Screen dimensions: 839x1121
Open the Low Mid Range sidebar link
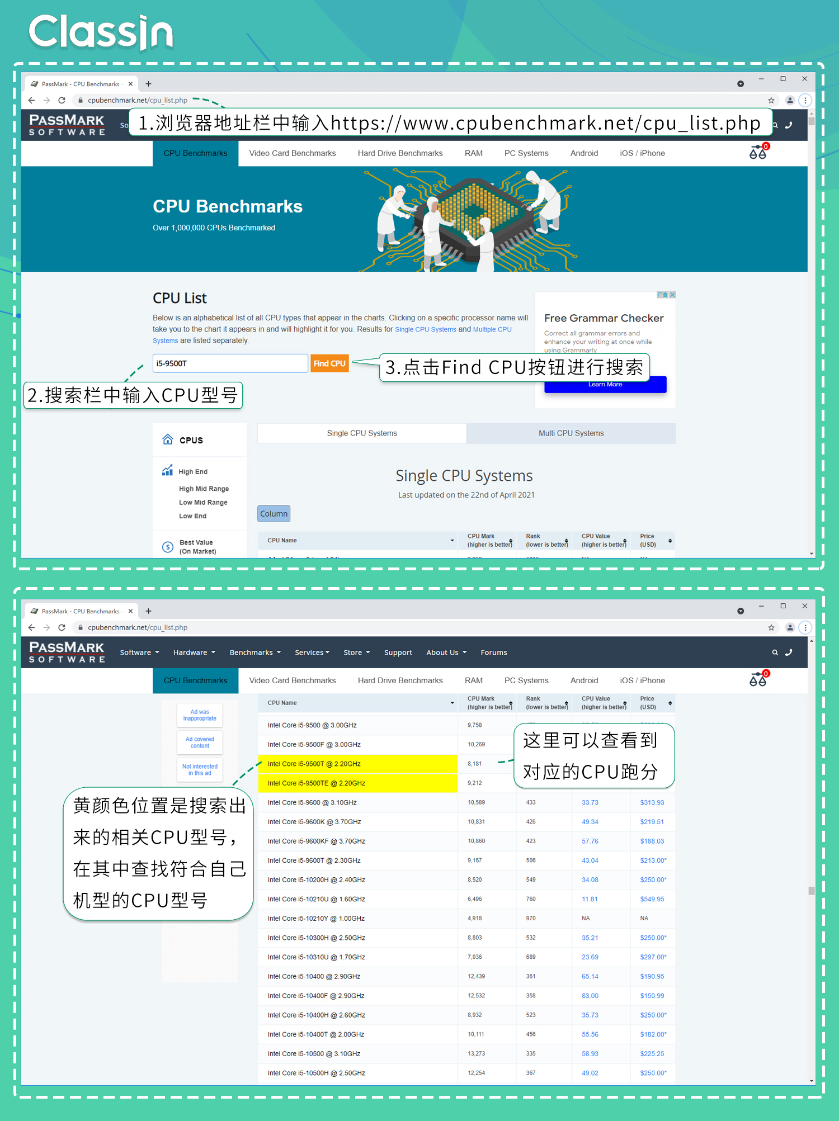203,503
